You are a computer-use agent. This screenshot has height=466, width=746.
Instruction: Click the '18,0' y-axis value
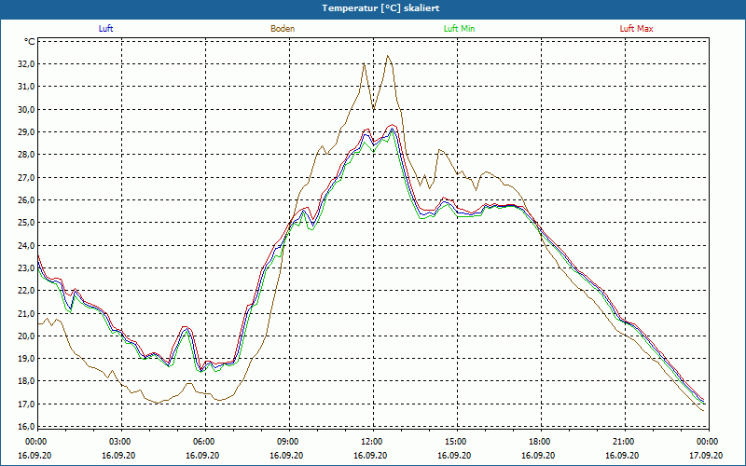[x=27, y=381]
